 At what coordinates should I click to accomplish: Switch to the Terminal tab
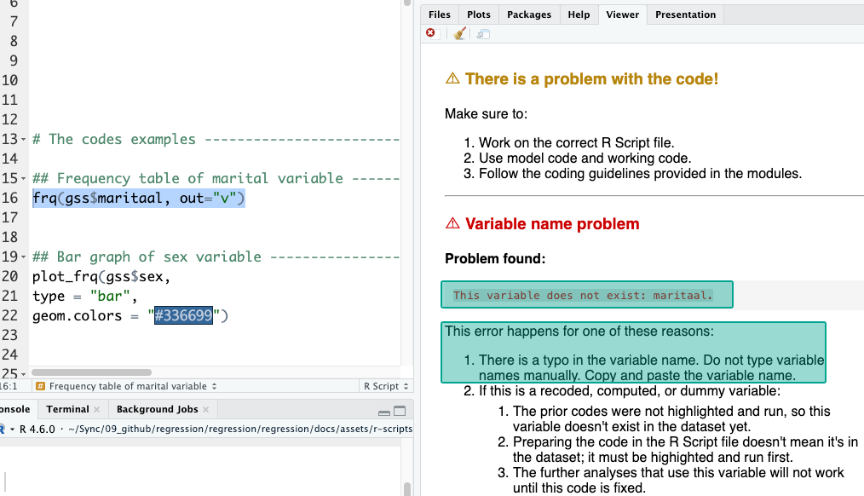67,409
